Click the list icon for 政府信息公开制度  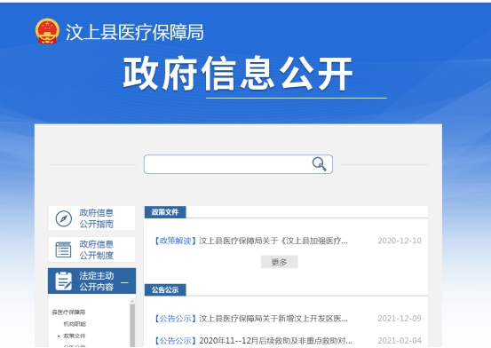pyautogui.click(x=64, y=249)
